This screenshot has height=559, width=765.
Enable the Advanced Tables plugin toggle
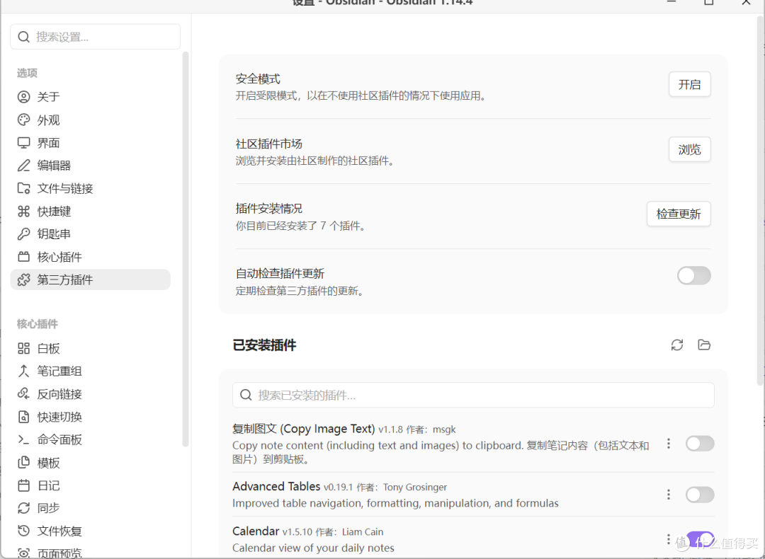(x=700, y=495)
